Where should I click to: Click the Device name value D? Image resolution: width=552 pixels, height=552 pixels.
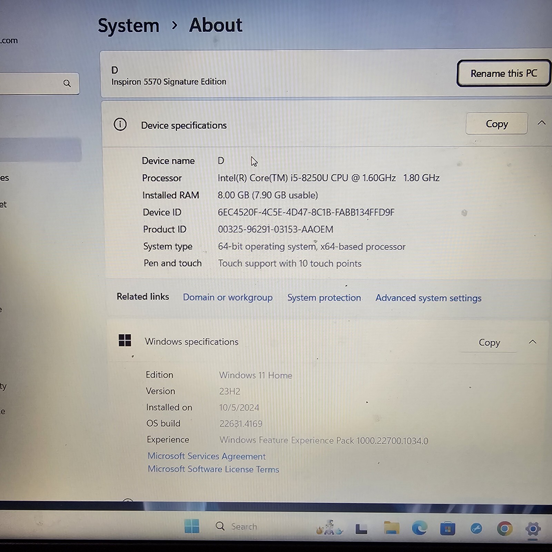point(221,161)
